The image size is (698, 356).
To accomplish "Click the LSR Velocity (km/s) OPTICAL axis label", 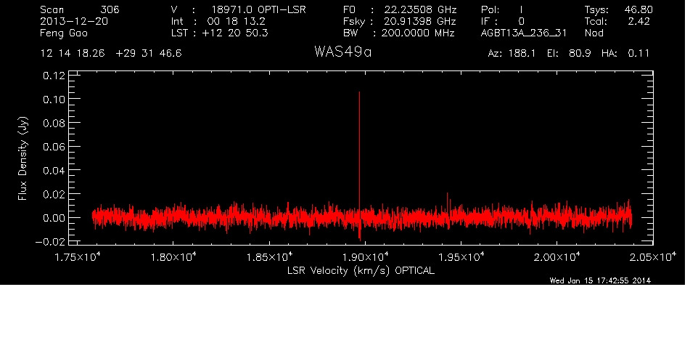I will click(x=361, y=270).
